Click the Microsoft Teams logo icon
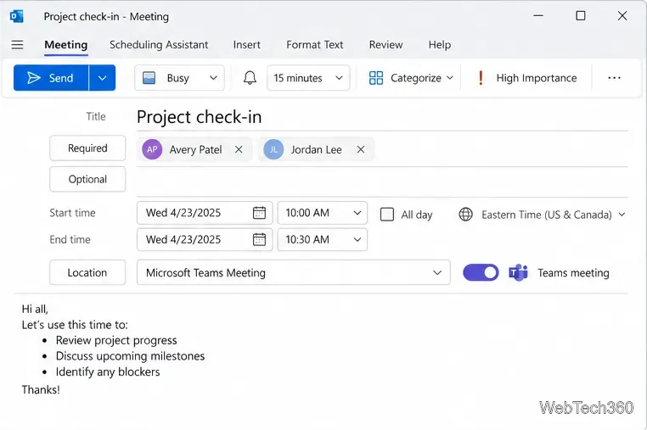The height and width of the screenshot is (430, 647). pos(518,272)
